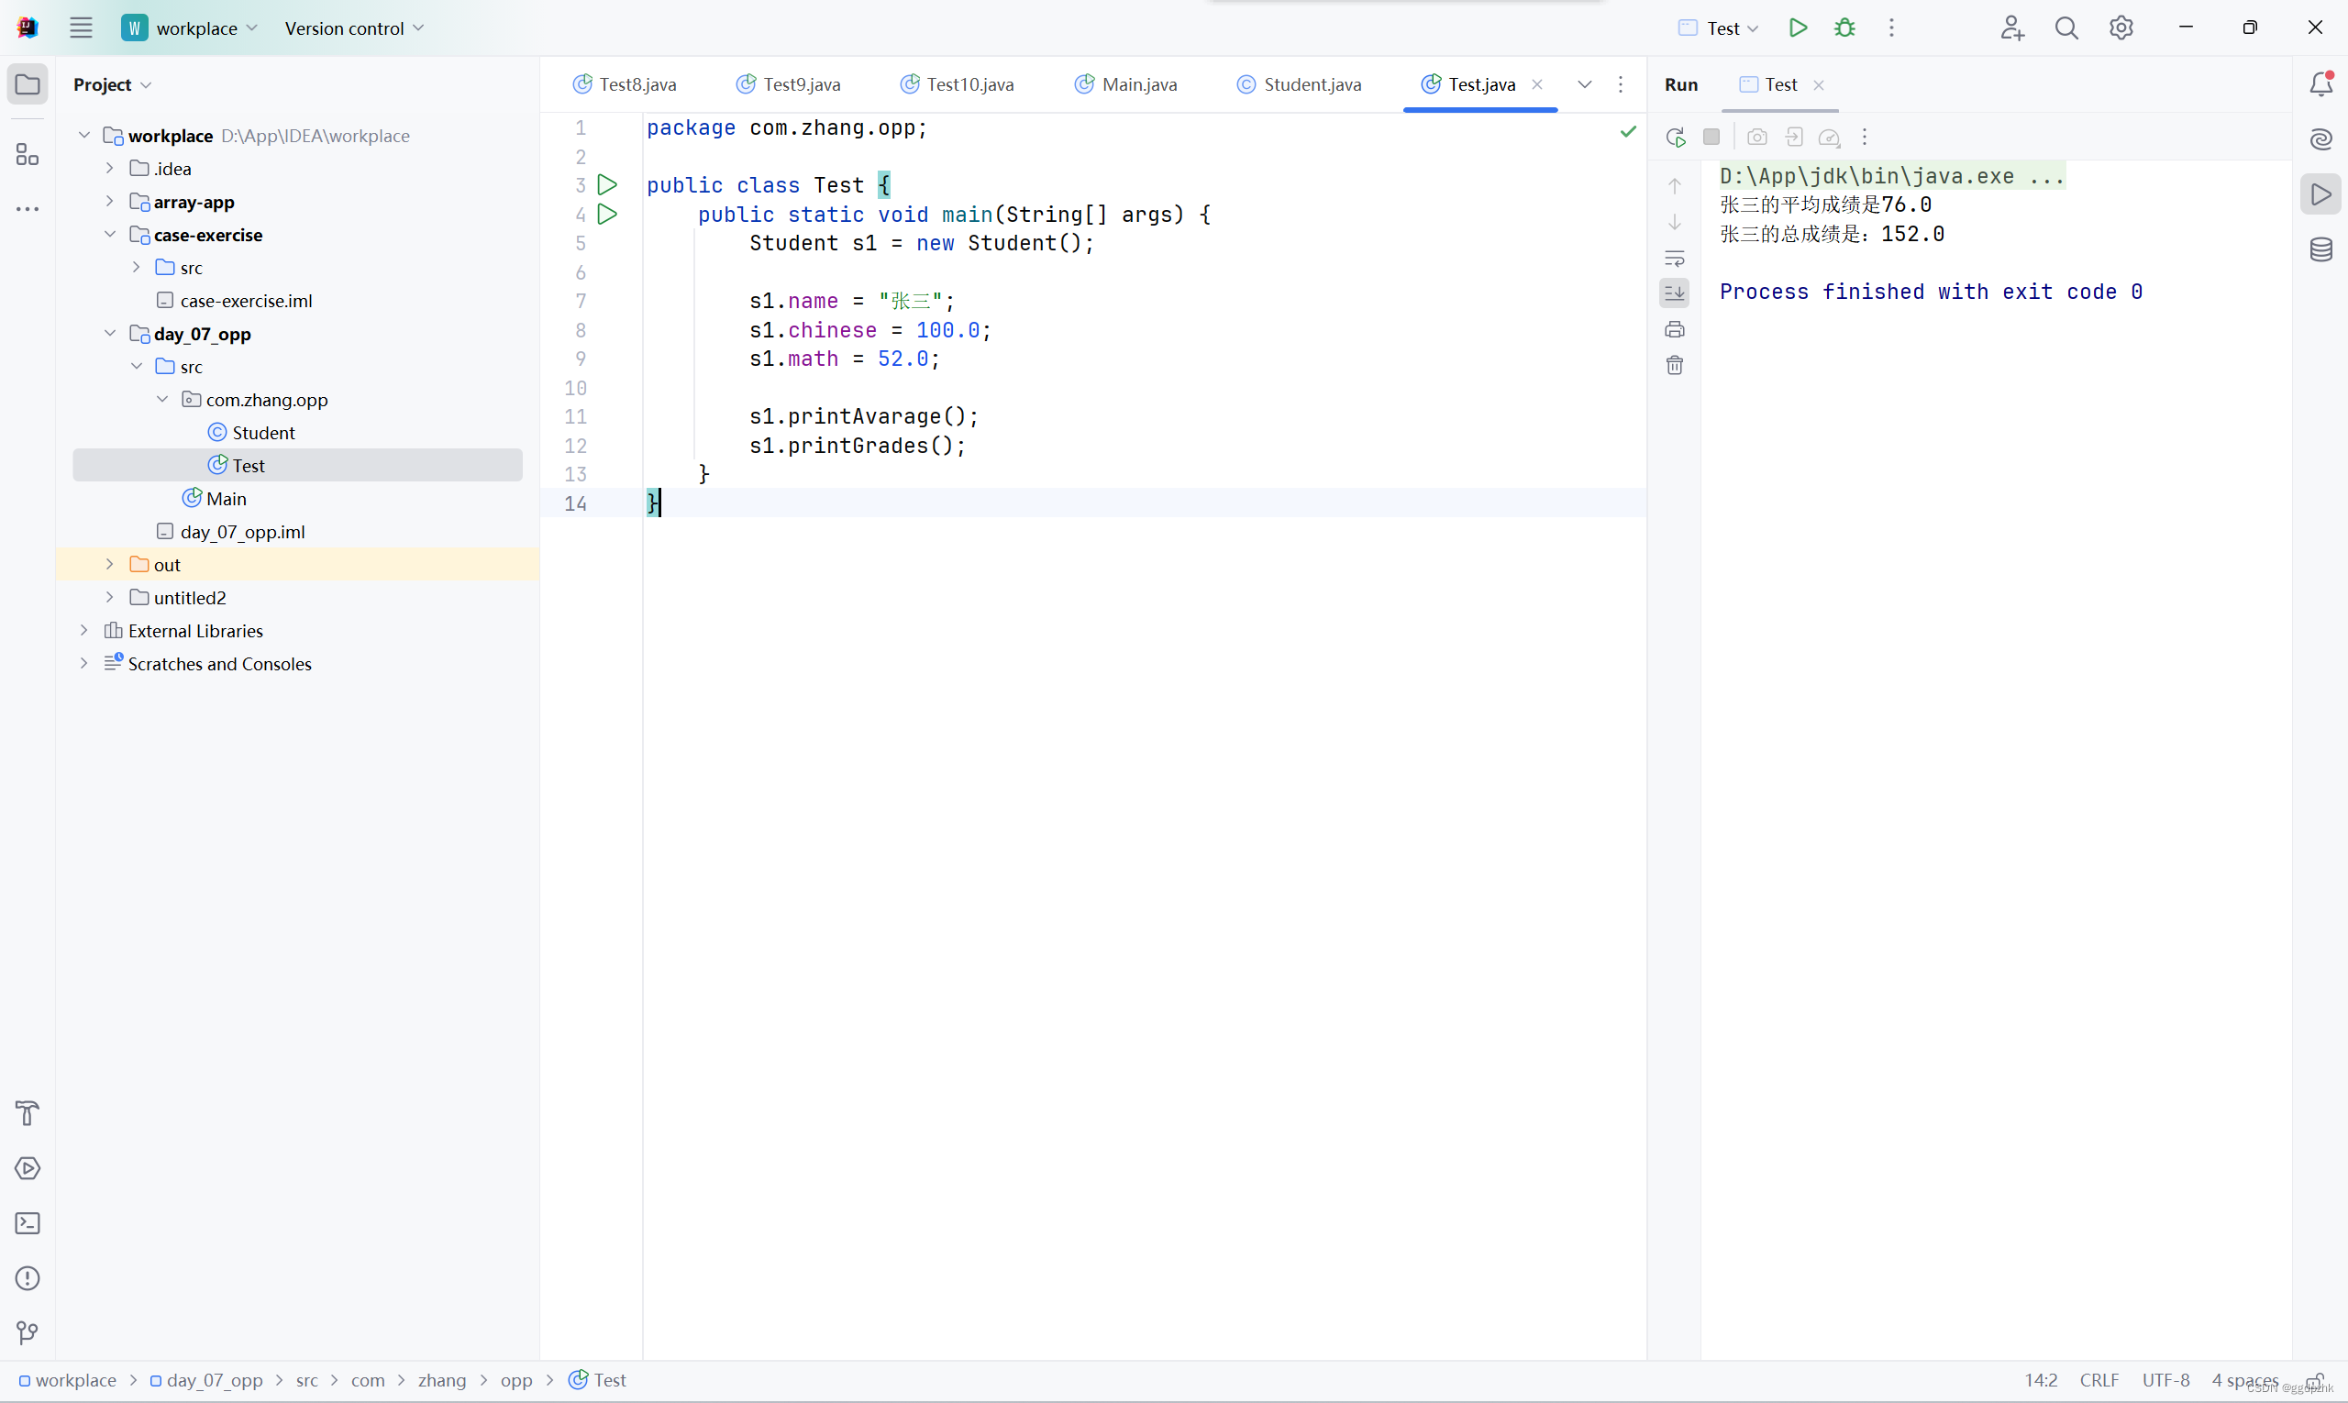Open editor tab options three dots

tap(1620, 84)
